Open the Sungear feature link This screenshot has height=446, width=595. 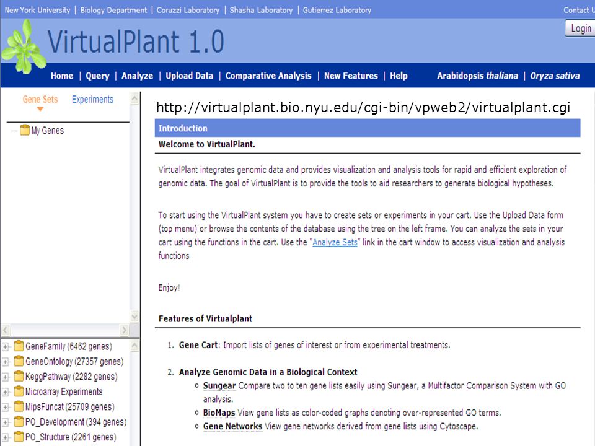(x=219, y=386)
